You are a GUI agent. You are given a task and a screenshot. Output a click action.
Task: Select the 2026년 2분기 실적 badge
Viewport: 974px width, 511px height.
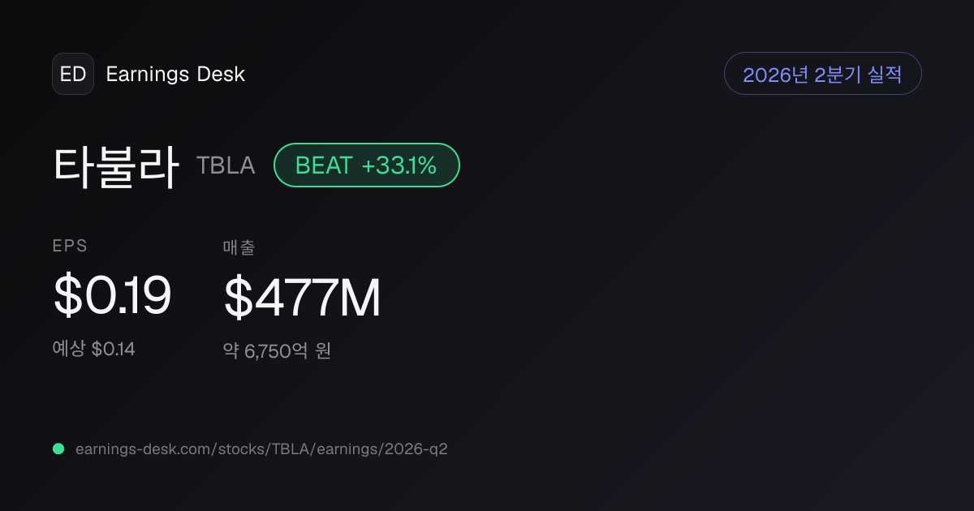click(x=822, y=74)
